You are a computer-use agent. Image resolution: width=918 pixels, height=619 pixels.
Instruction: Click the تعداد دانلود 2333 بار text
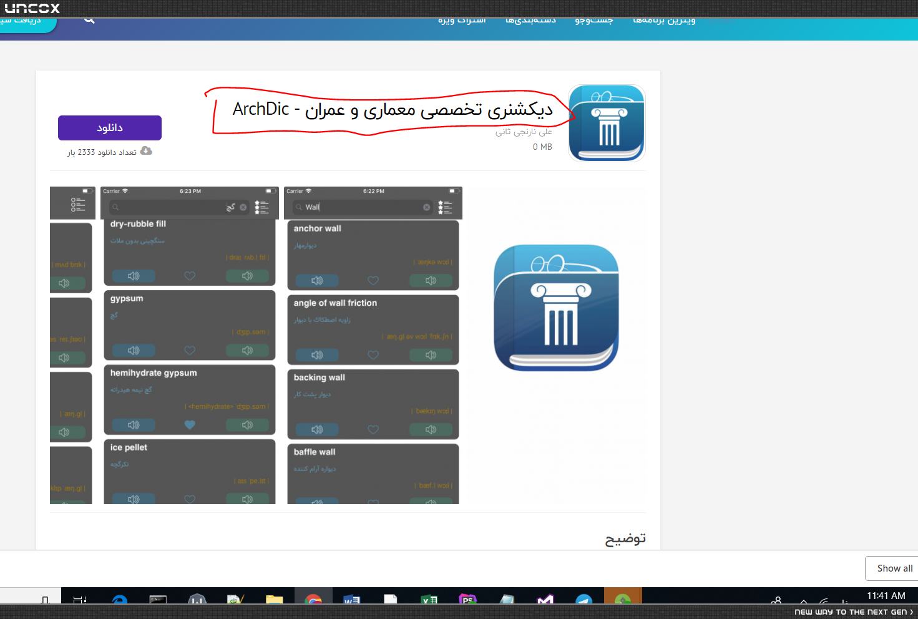pos(102,152)
